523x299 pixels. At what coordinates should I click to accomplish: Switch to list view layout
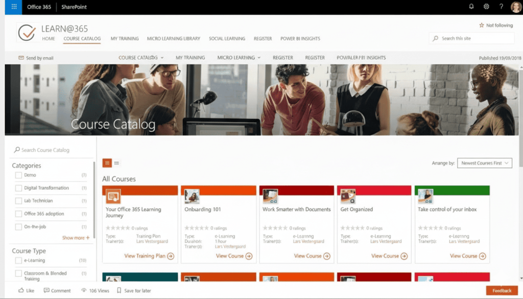pos(117,163)
